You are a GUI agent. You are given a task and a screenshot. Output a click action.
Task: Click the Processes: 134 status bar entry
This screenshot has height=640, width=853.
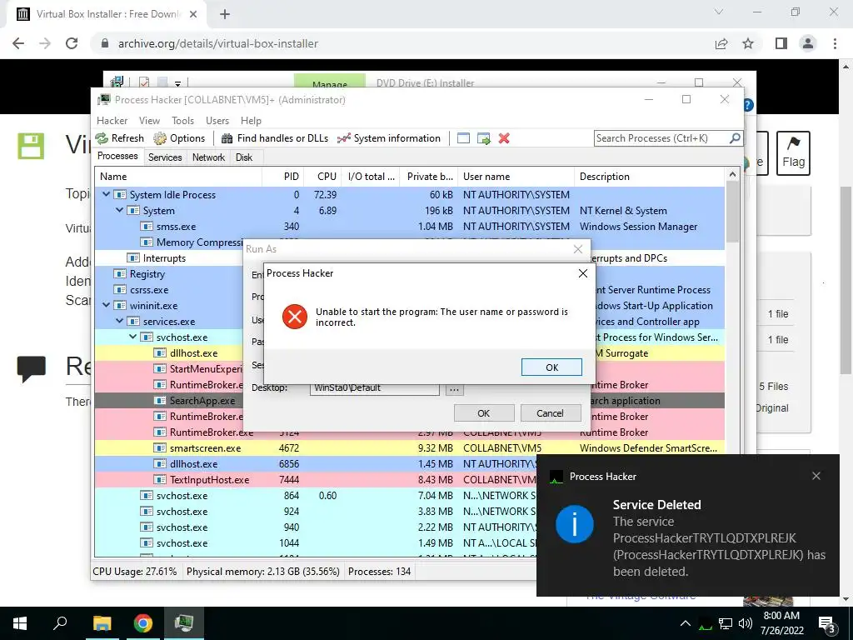click(x=379, y=572)
